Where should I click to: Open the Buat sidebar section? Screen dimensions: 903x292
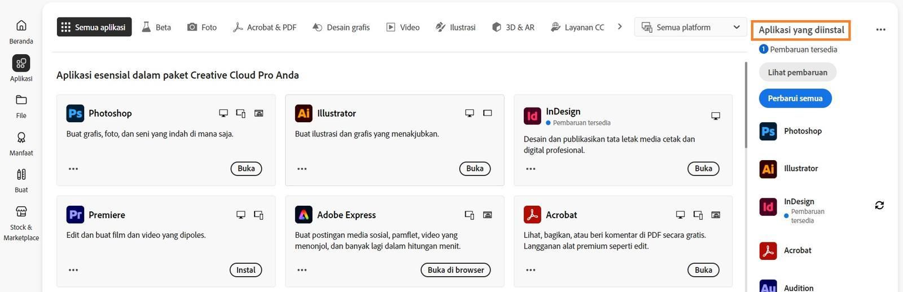21,181
